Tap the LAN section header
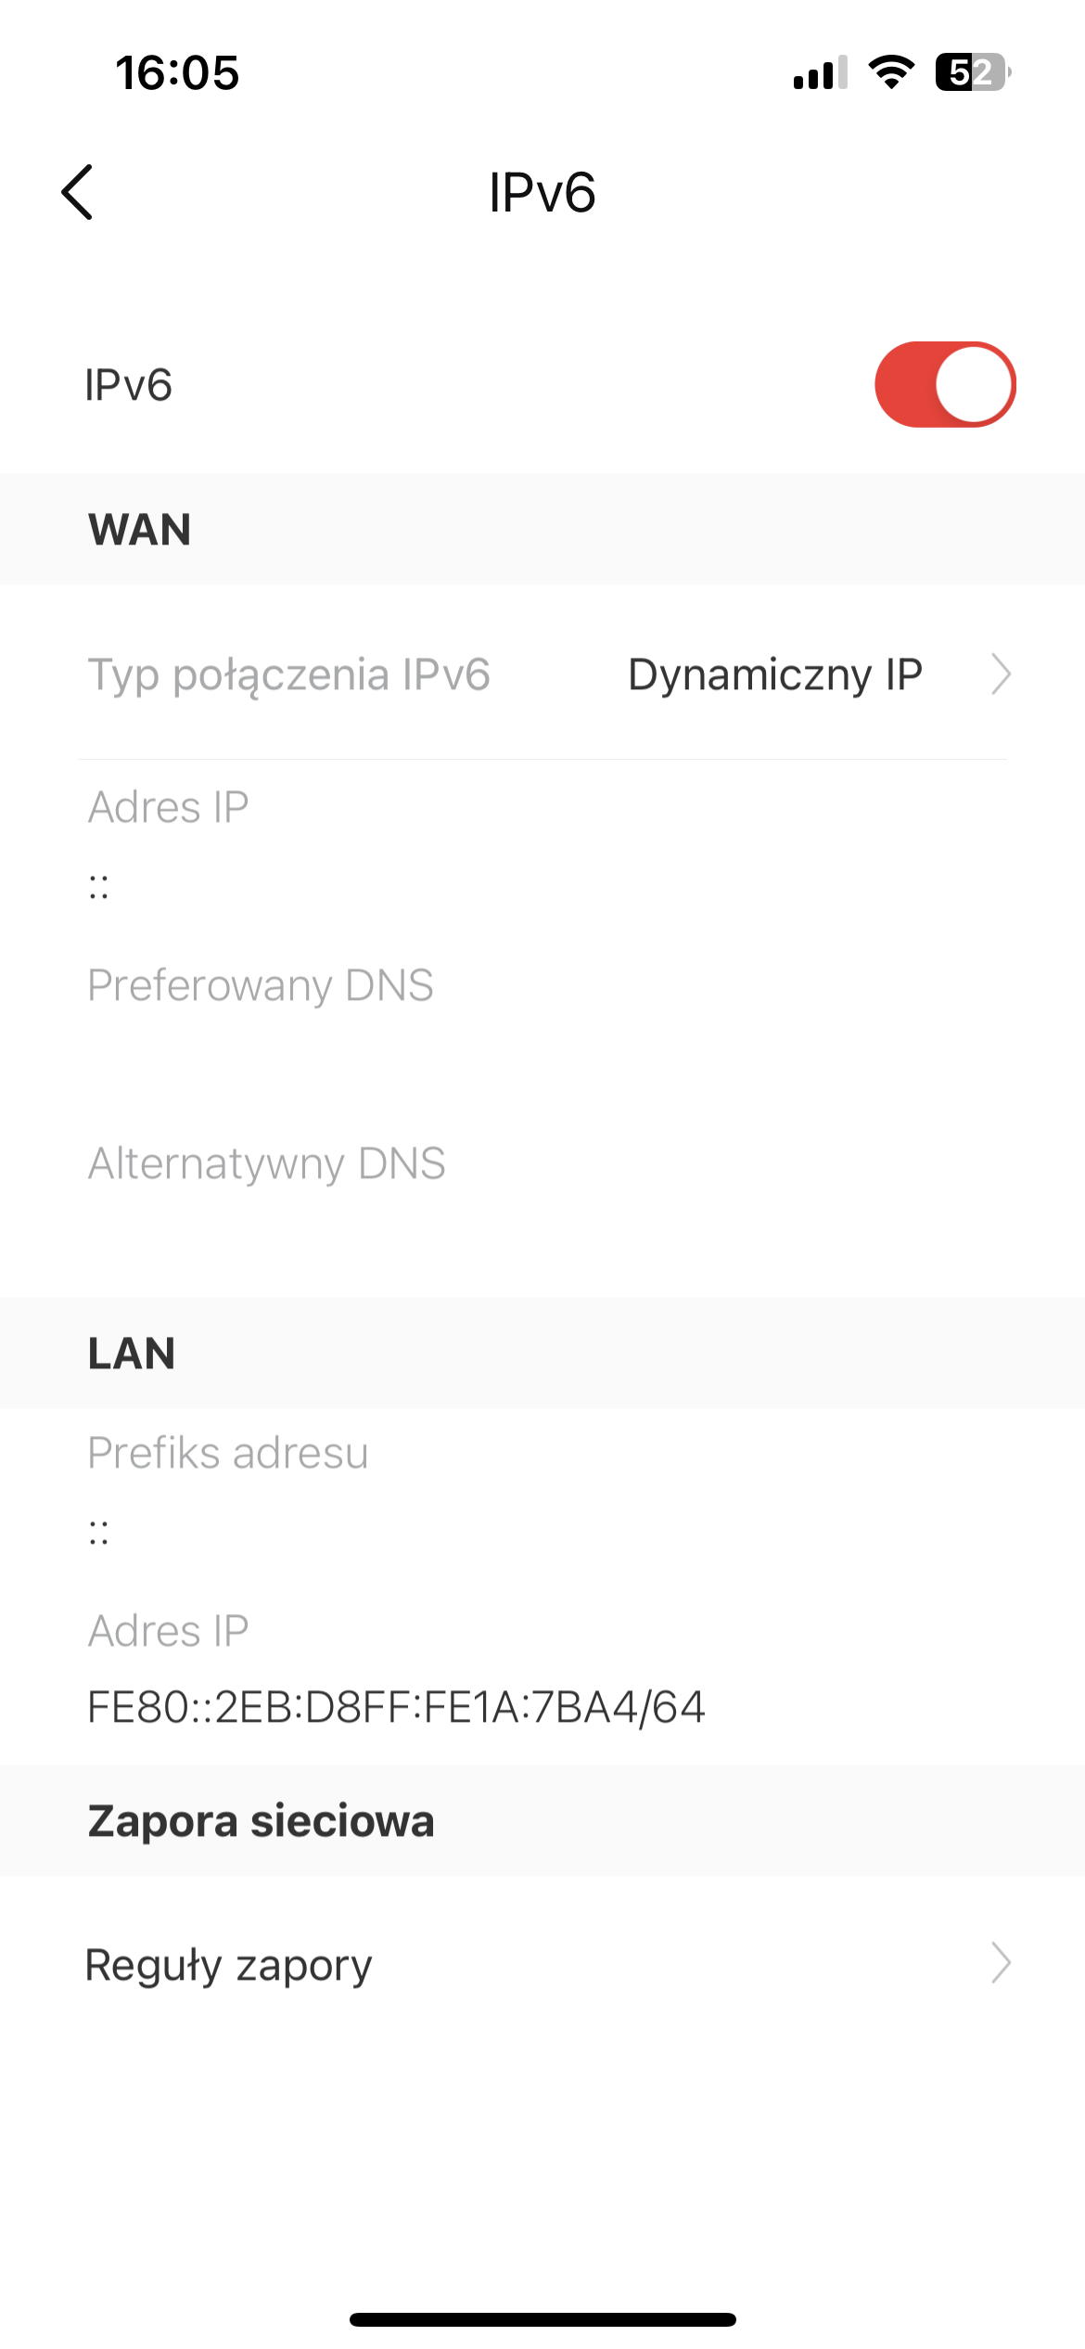This screenshot has height=2349, width=1085. click(132, 1354)
